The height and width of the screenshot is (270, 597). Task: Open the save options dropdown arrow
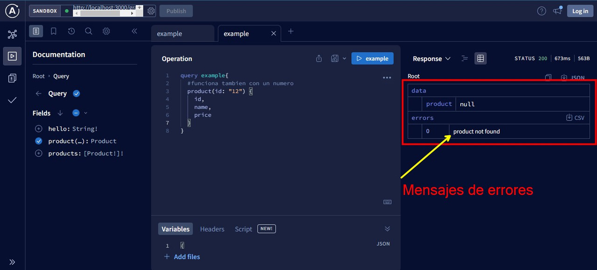pos(345,58)
